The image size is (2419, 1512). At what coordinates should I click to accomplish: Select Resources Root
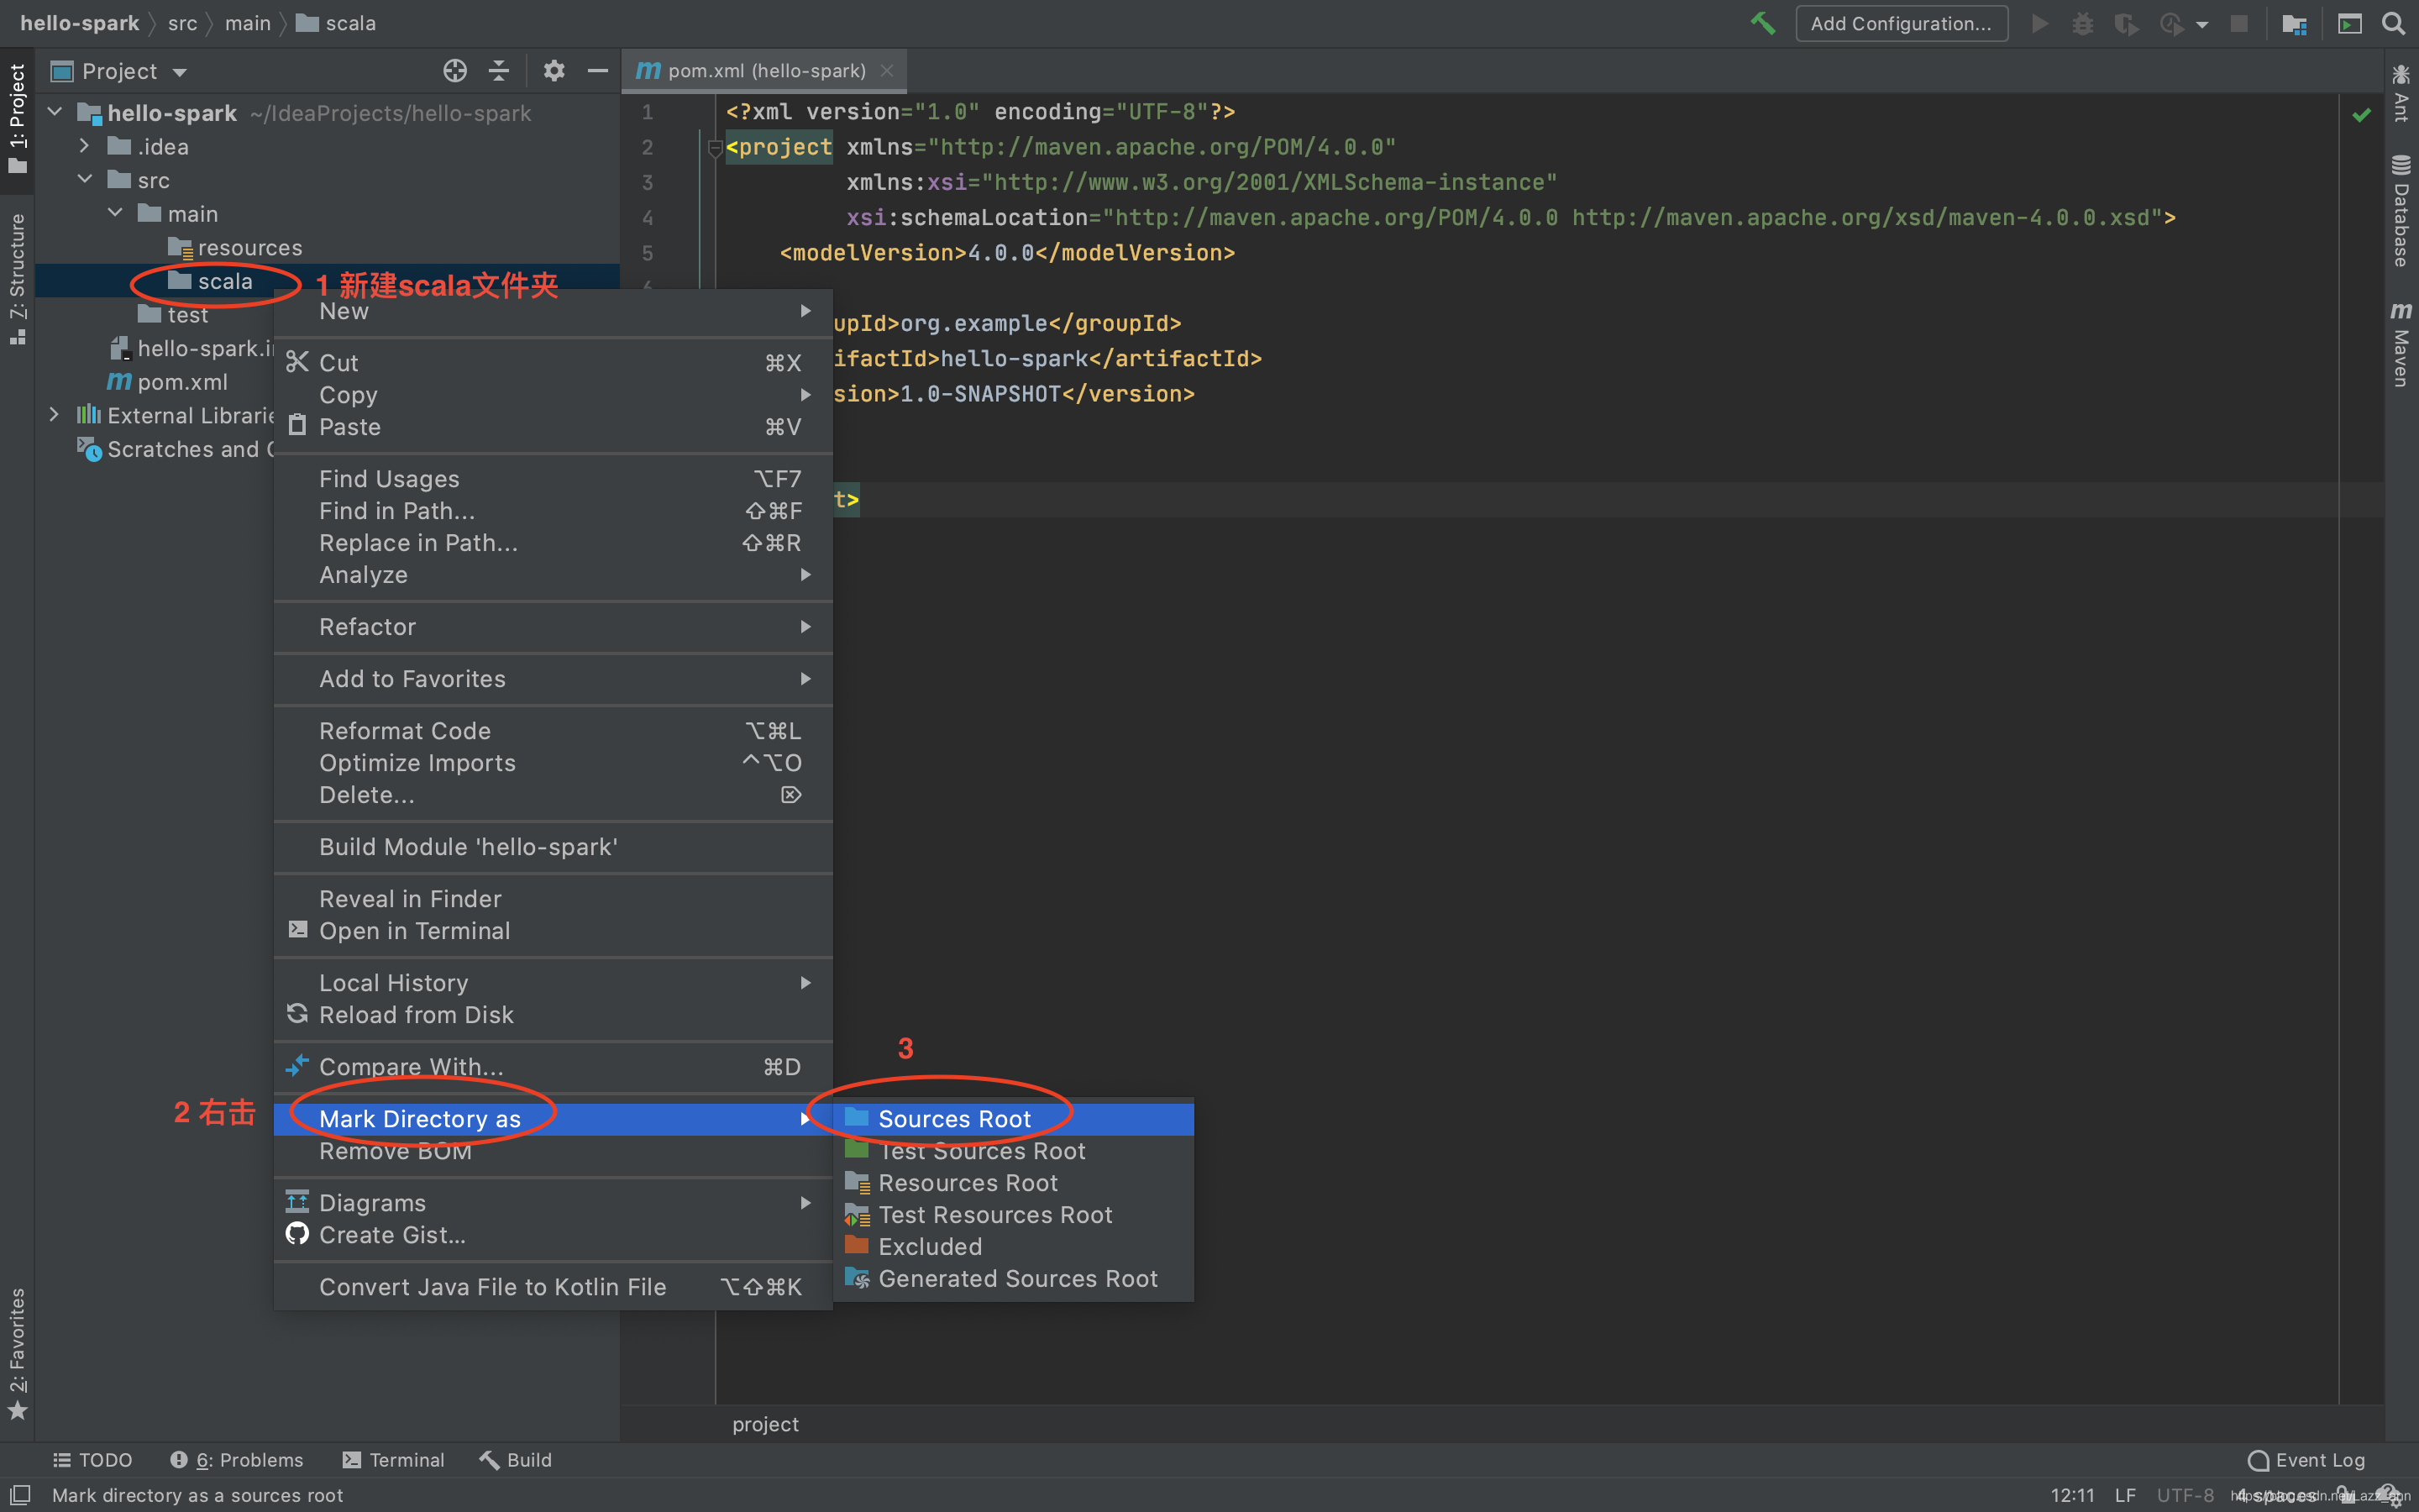click(1014, 1182)
